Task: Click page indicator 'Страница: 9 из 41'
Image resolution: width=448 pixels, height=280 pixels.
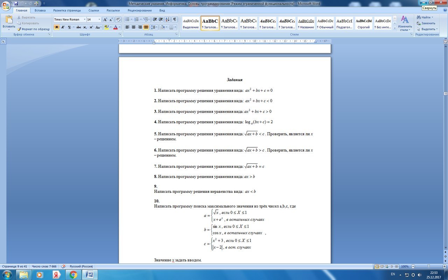Action: 15,266
